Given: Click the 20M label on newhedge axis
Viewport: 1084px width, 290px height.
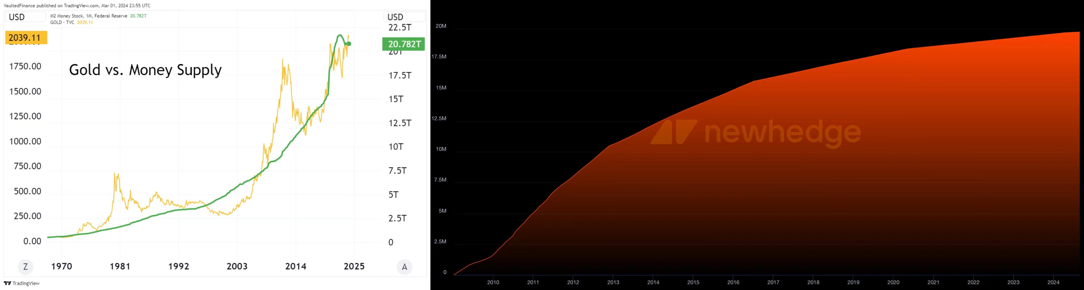Looking at the screenshot, I should point(441,26).
